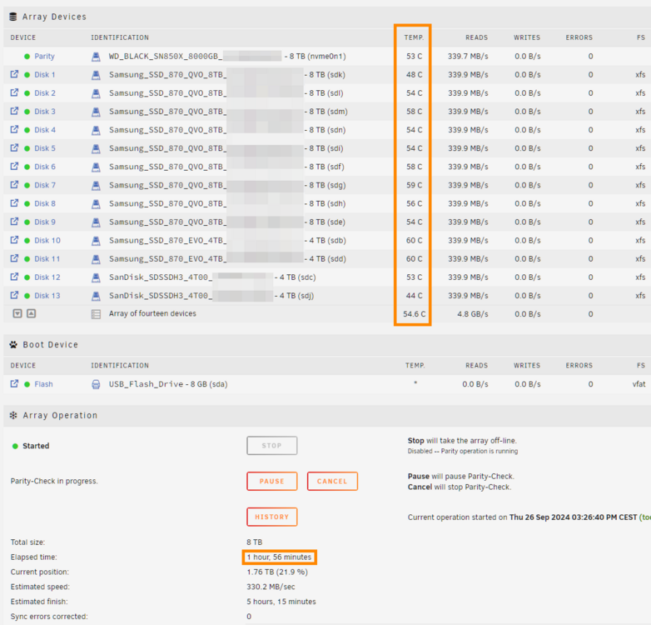The image size is (651, 625).
Task: Open the Disk 11 device link
Action: tap(47, 259)
